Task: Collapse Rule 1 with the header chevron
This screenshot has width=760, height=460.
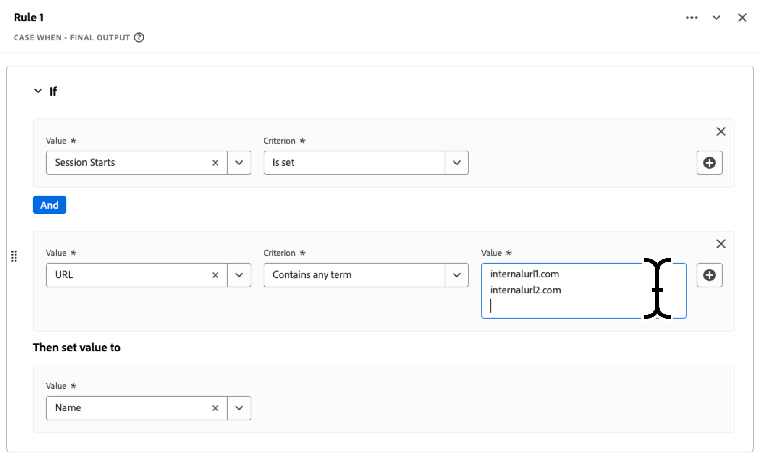Action: 716,18
